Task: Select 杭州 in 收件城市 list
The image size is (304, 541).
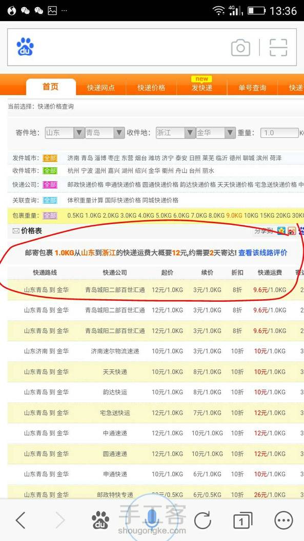Action: (73, 171)
